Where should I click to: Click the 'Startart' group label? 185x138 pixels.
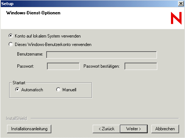pos(19,83)
